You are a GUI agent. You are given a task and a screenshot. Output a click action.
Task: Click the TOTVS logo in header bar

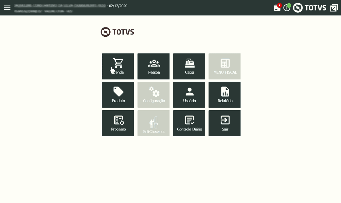309,8
